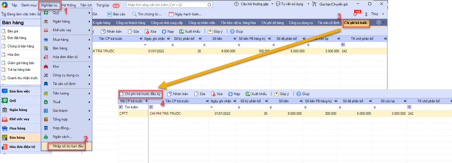Open the settings gear dropdown beside tabs
This screenshot has height=163, width=452.
(380, 23)
